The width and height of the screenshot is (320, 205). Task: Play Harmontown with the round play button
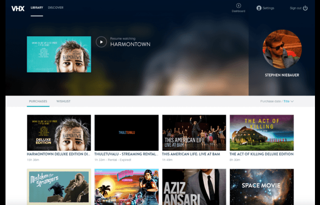101,42
